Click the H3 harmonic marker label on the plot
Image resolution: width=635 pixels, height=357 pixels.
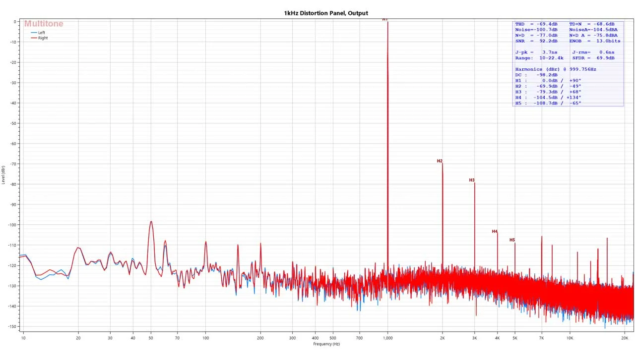click(x=472, y=180)
